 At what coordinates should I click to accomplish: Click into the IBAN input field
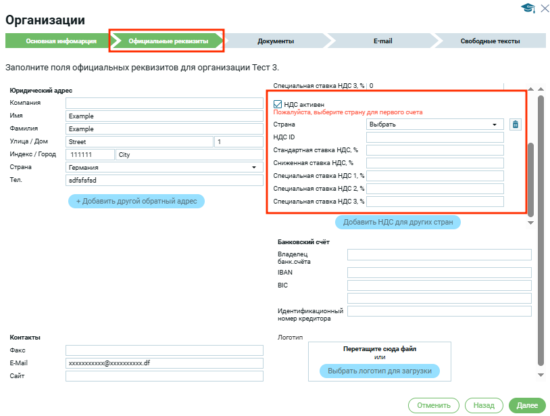[x=439, y=273]
